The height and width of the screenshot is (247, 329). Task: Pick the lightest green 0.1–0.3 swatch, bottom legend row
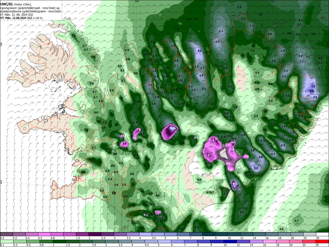7,241
